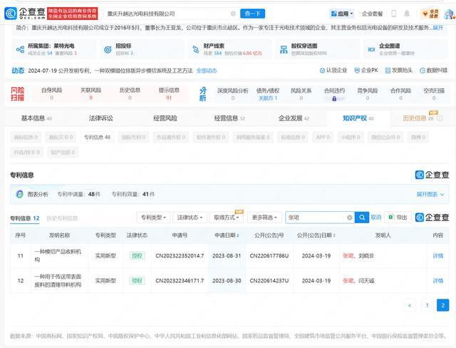
Task: Clear the patent search input text
Action: 350,217
